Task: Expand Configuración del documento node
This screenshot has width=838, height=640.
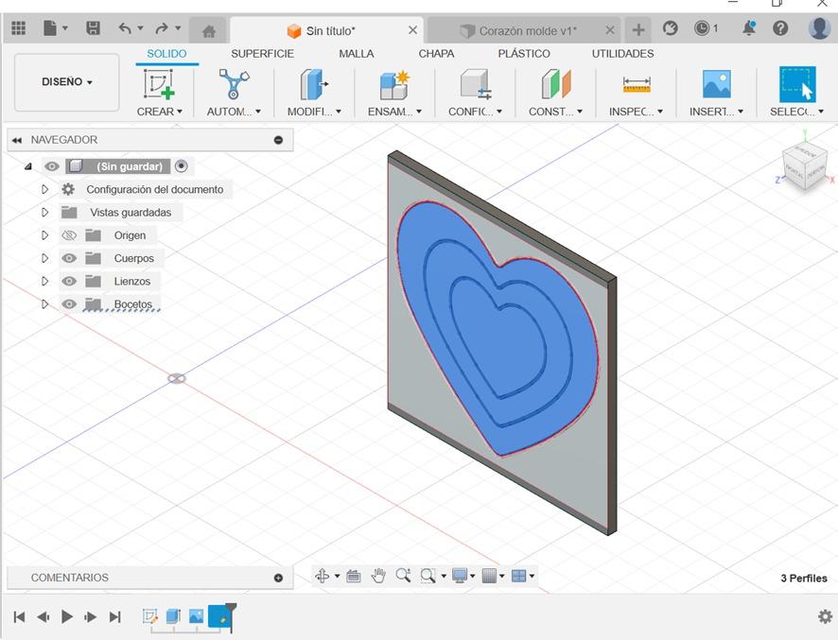Action: coord(44,189)
